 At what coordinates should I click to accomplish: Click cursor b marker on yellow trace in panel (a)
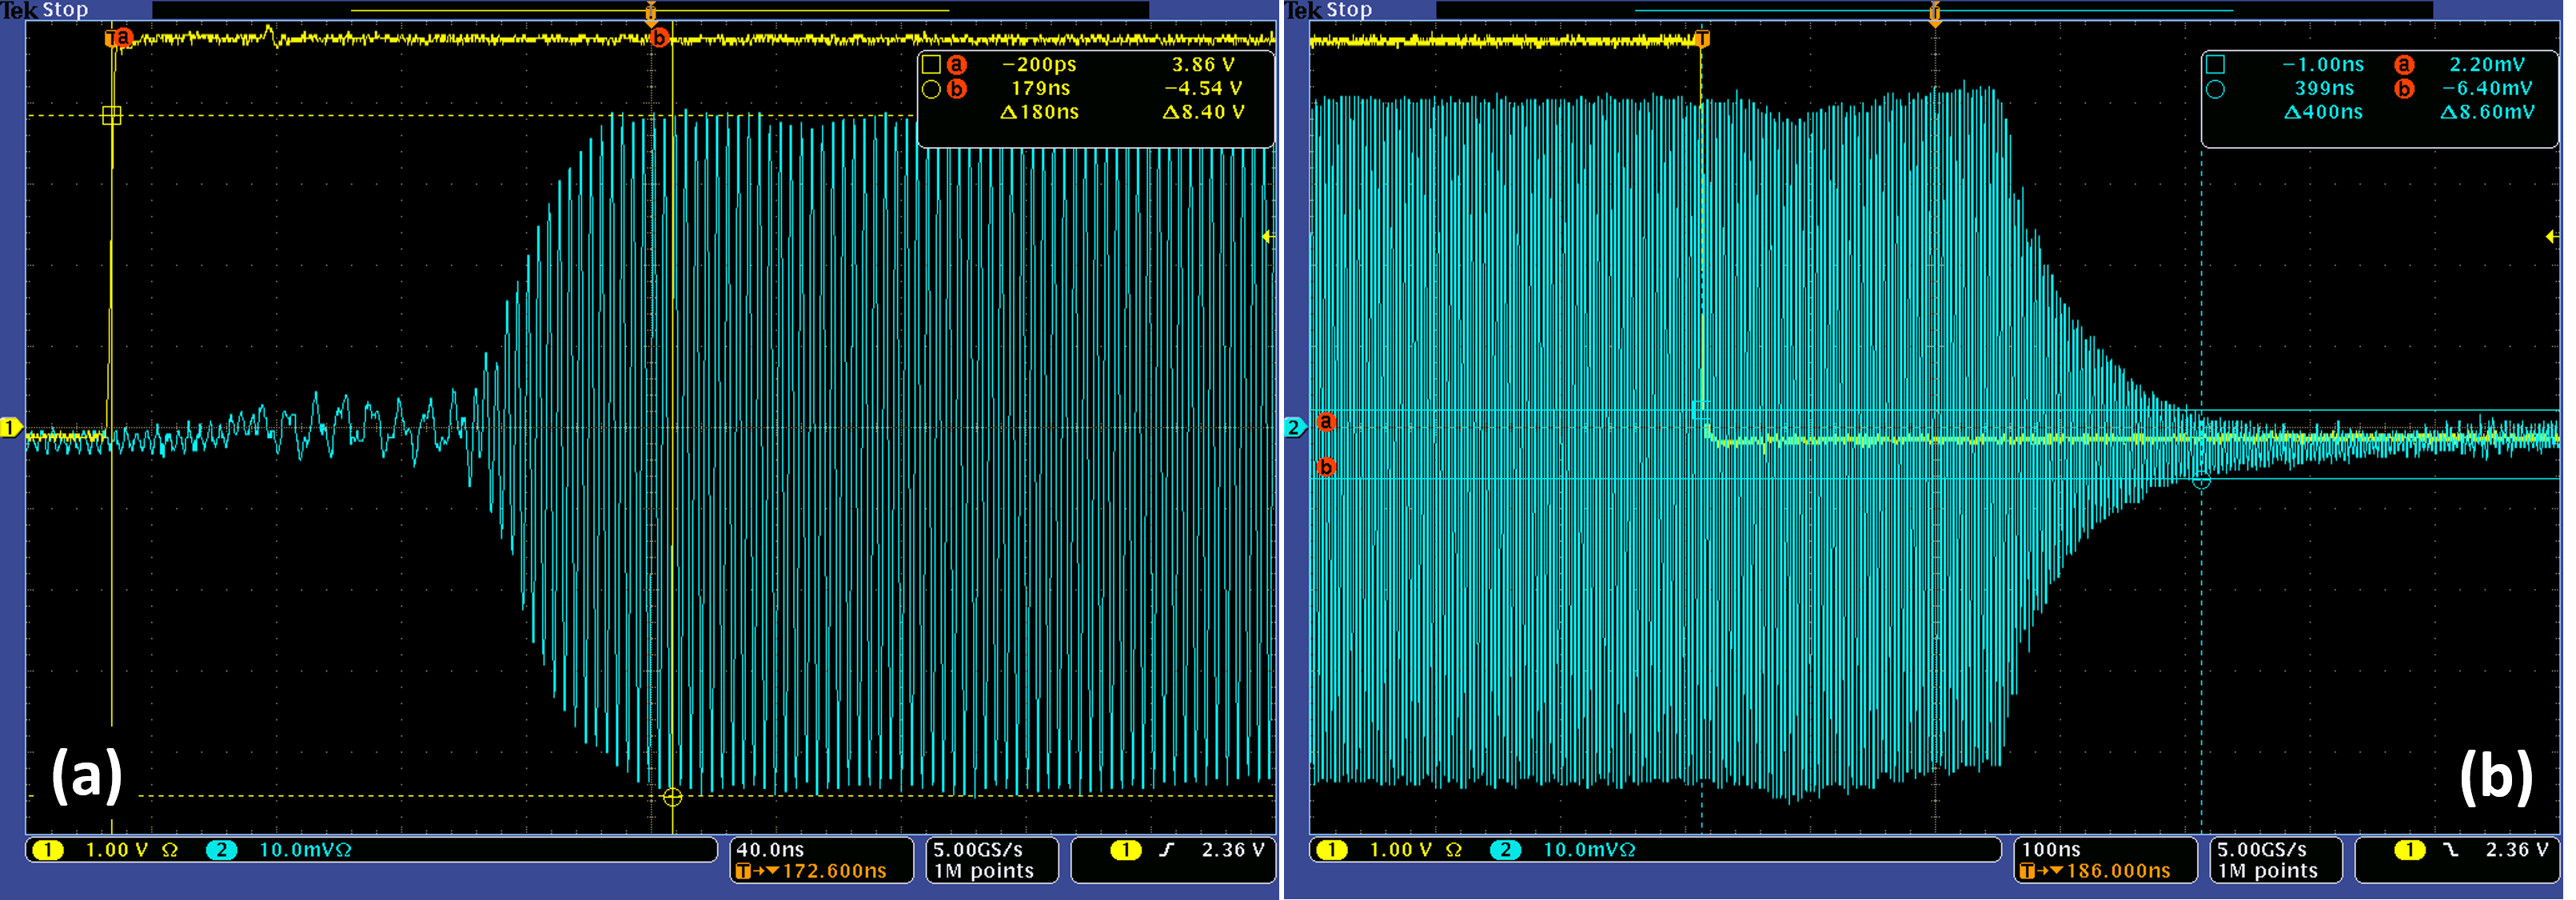pos(659,38)
